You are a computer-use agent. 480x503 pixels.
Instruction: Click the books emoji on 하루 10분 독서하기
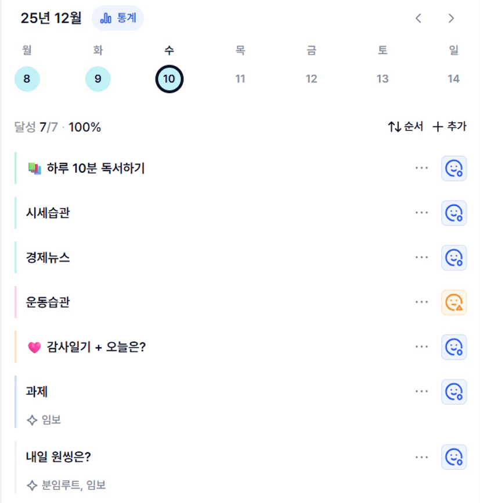tap(34, 169)
